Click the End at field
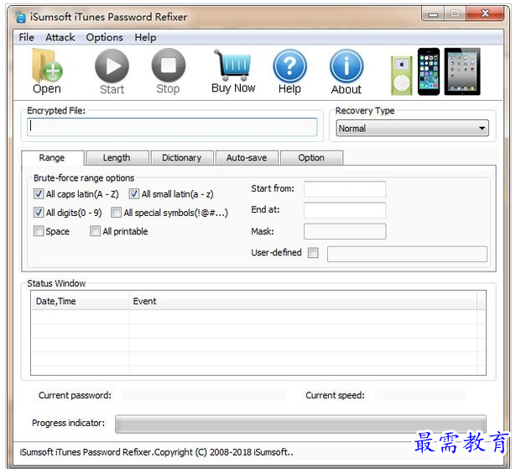The width and height of the screenshot is (516, 469). point(345,210)
